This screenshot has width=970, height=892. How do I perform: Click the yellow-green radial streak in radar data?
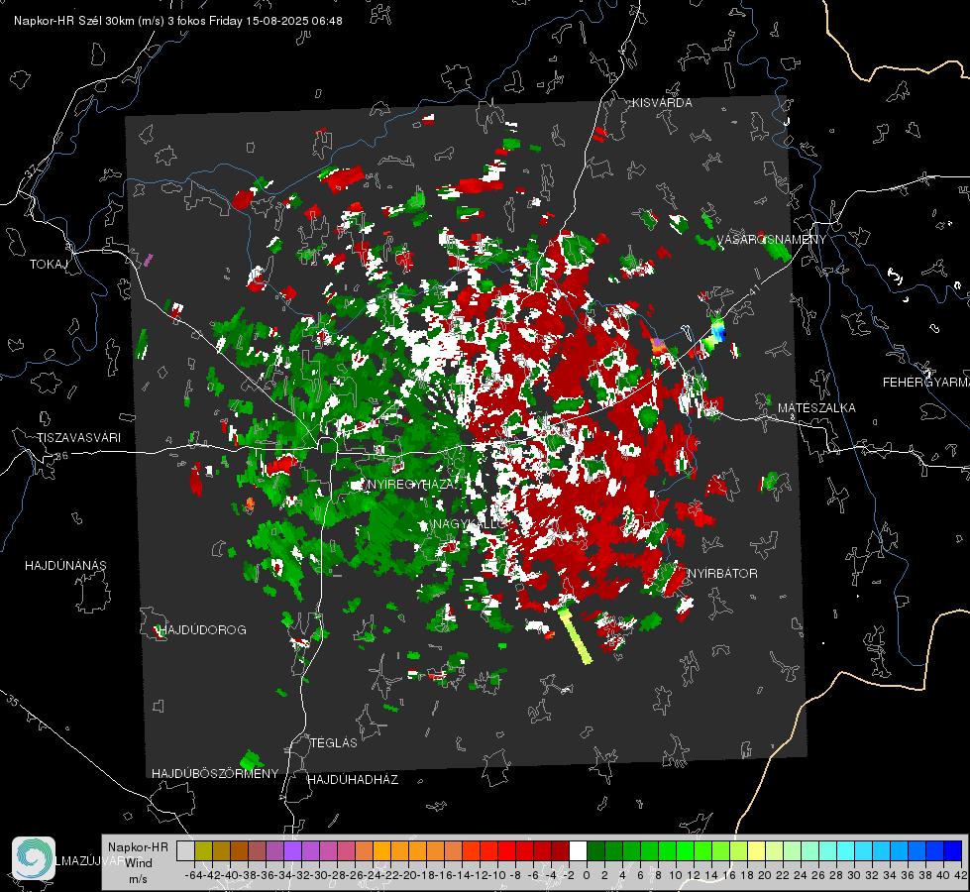(x=575, y=635)
